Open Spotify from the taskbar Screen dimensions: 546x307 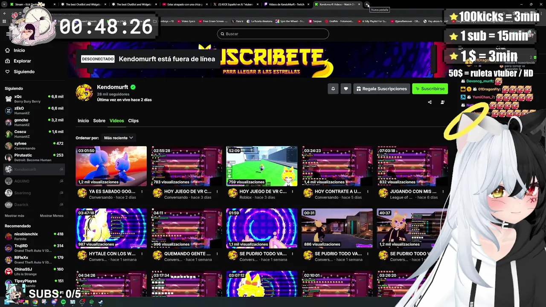coord(63,302)
